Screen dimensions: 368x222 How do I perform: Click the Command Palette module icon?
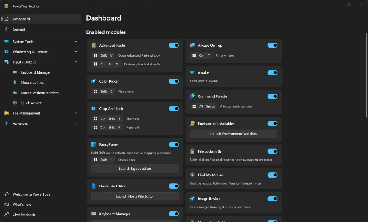coord(192,96)
